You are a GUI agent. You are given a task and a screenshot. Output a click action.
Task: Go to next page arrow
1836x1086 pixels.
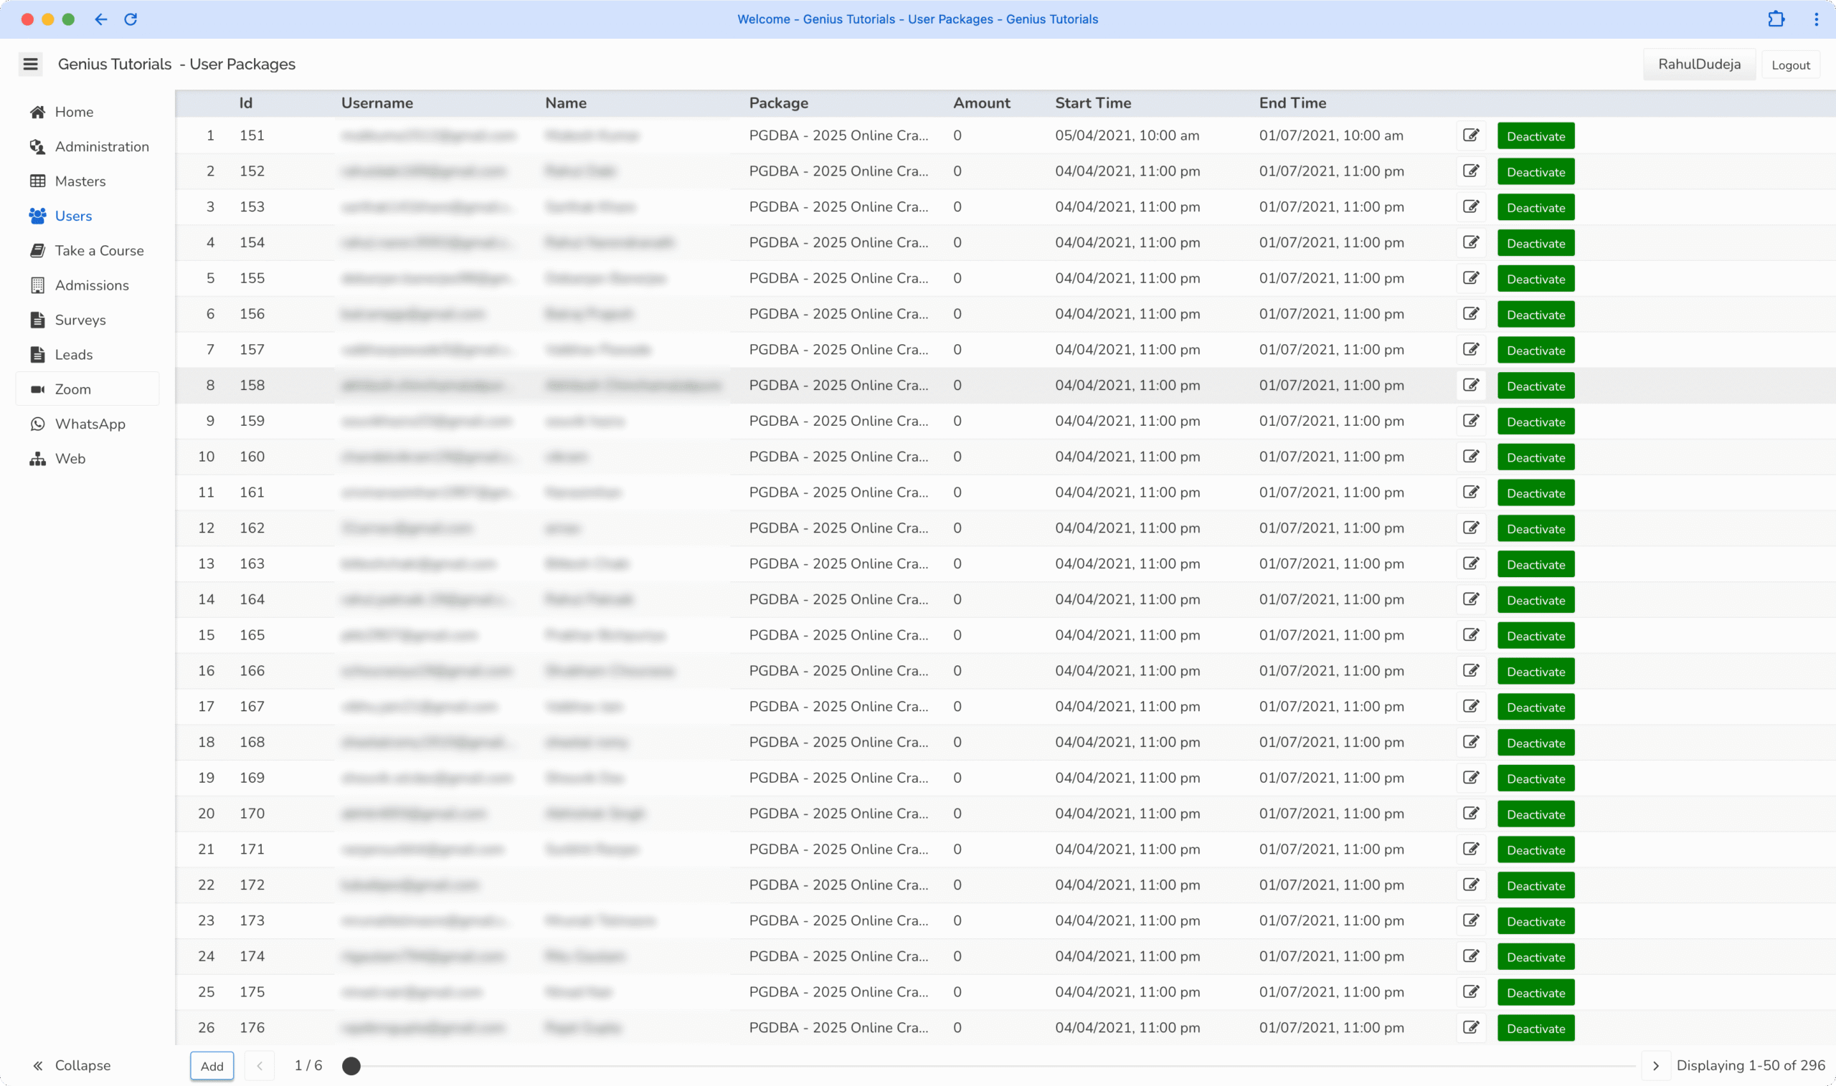pos(1656,1065)
